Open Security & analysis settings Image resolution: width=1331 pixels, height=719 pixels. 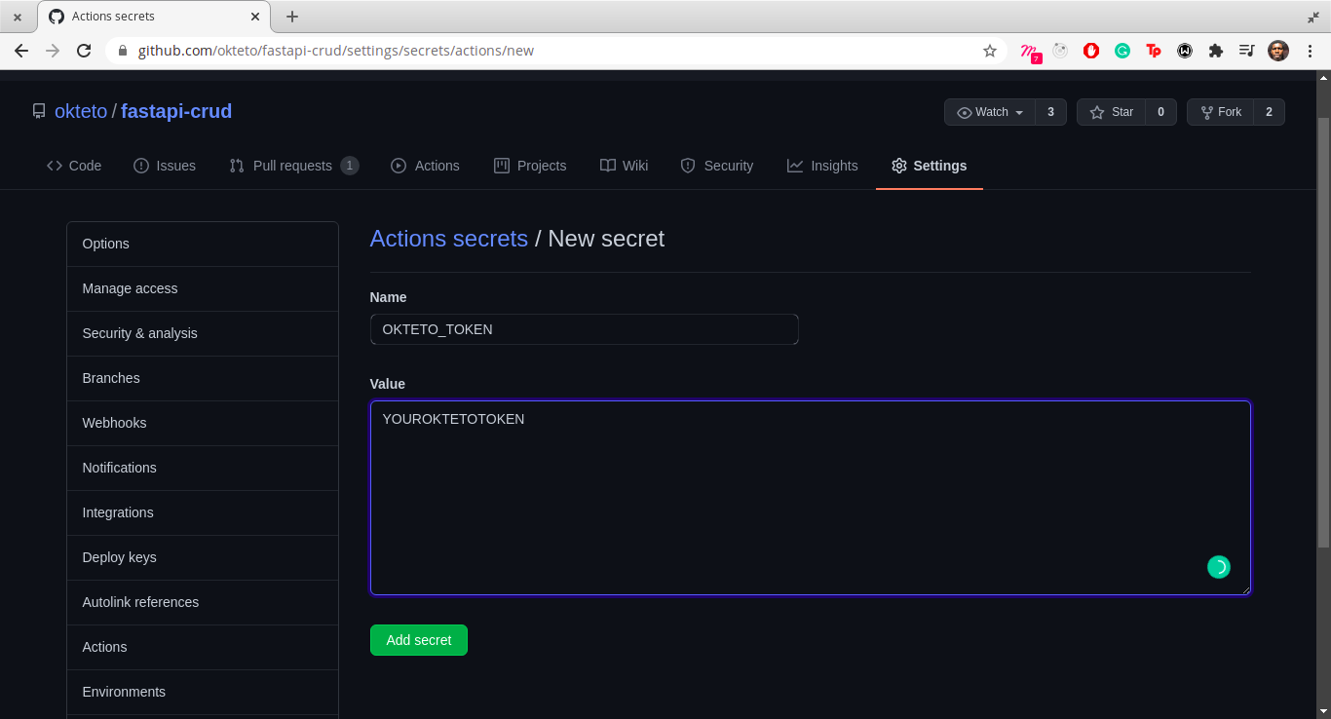click(x=203, y=333)
